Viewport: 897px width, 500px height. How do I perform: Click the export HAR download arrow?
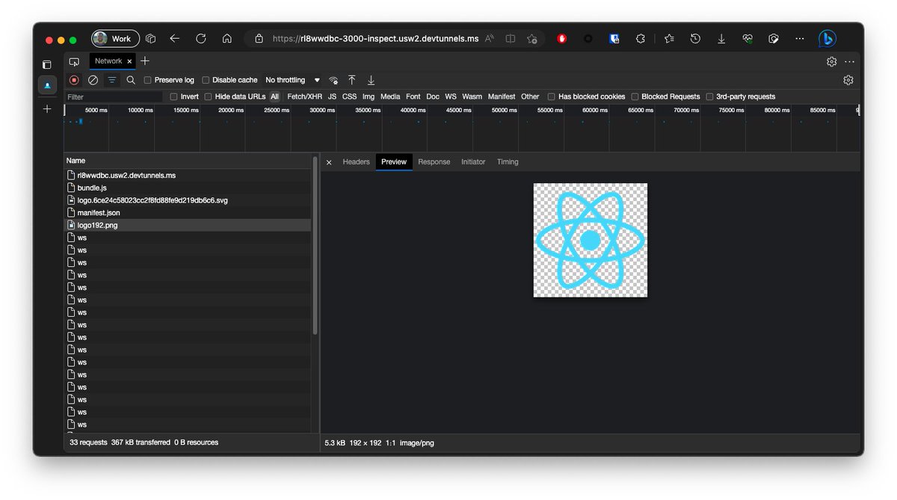tap(371, 80)
